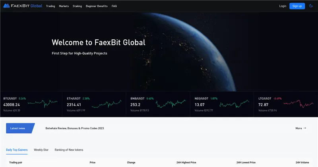The height and width of the screenshot is (167, 318).
Task: Open the Staking page
Action: pyautogui.click(x=77, y=6)
